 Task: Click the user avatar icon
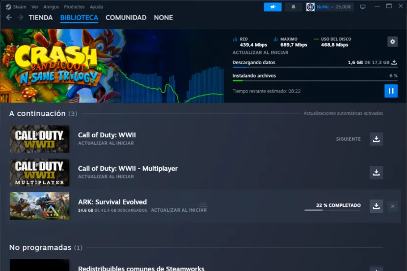click(310, 7)
